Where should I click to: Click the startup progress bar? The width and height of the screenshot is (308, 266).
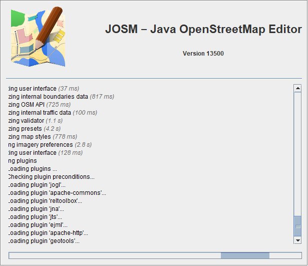(x=155, y=255)
